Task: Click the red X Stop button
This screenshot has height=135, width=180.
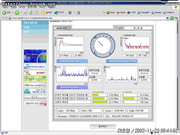Action: pos(25,13)
